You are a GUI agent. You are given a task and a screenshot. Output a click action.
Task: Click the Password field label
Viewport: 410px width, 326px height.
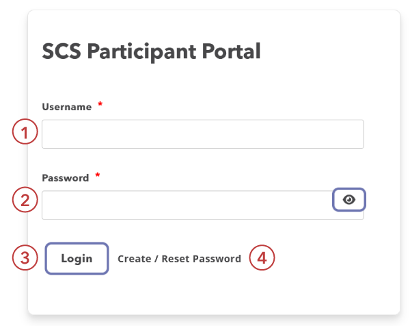[x=66, y=178]
